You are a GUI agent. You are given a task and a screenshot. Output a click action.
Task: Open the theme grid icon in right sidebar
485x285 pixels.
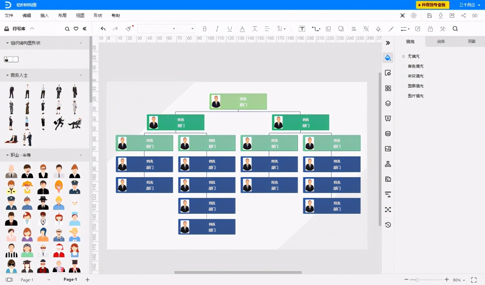pos(388,88)
